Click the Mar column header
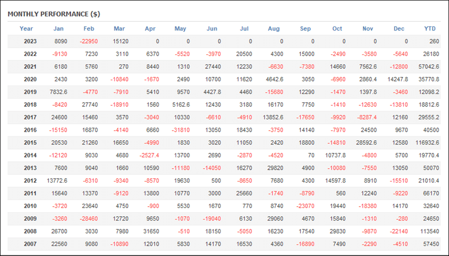This screenshot has width=449, height=256. coord(119,28)
